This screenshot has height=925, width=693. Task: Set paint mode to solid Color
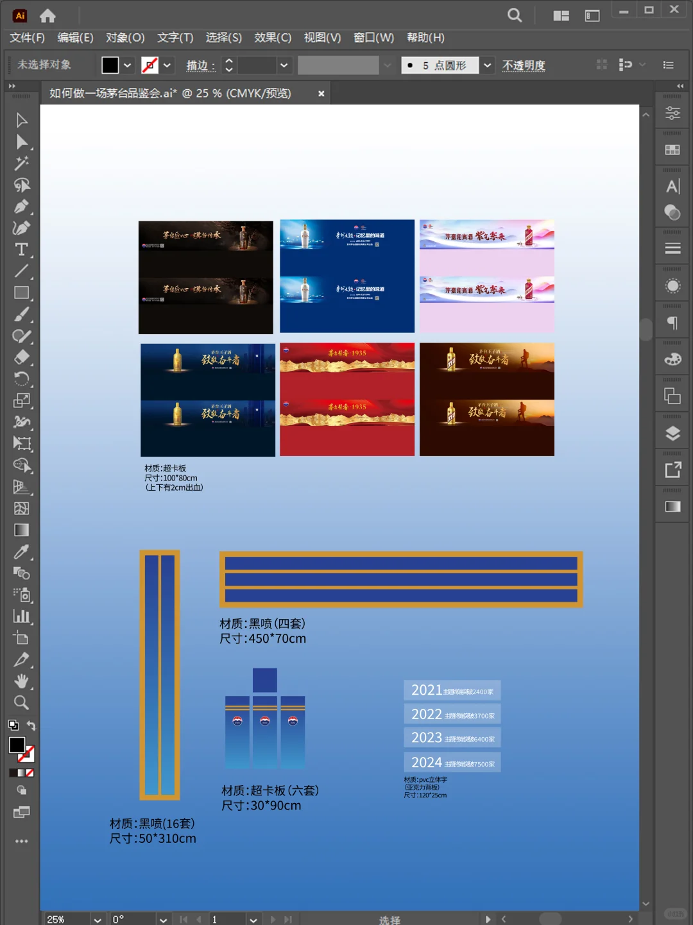(x=13, y=773)
